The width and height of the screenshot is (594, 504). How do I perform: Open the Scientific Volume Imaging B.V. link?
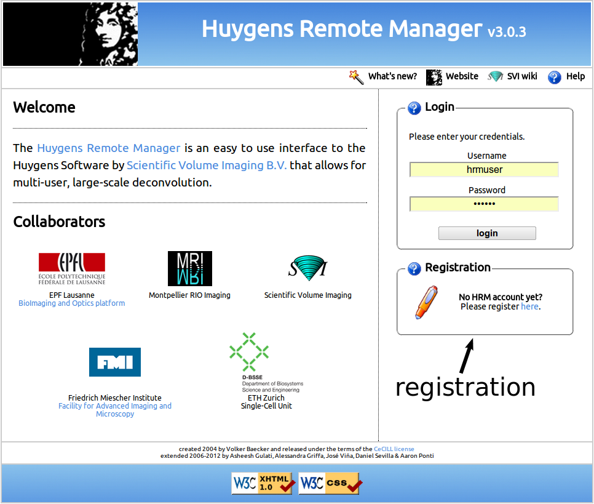pyautogui.click(x=207, y=166)
